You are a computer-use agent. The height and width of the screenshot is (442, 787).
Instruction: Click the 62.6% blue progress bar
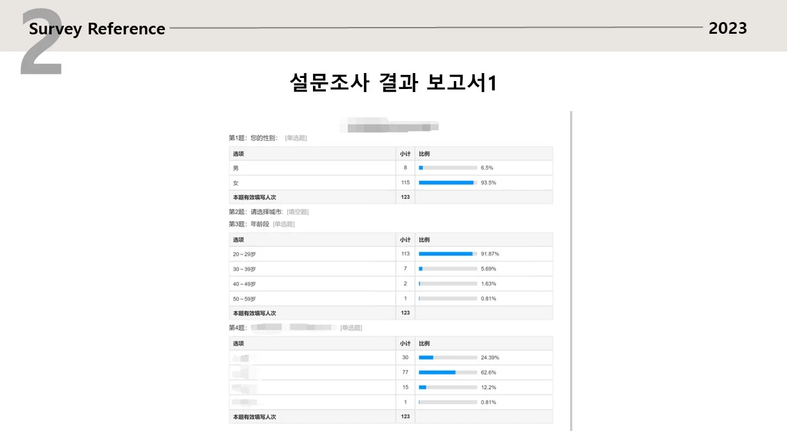pos(437,372)
